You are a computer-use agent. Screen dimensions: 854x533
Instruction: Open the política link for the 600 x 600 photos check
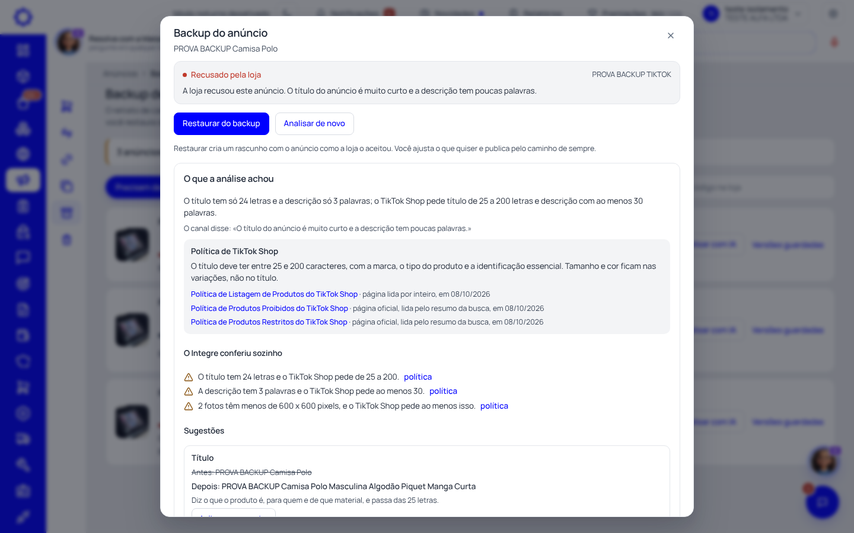click(x=494, y=406)
